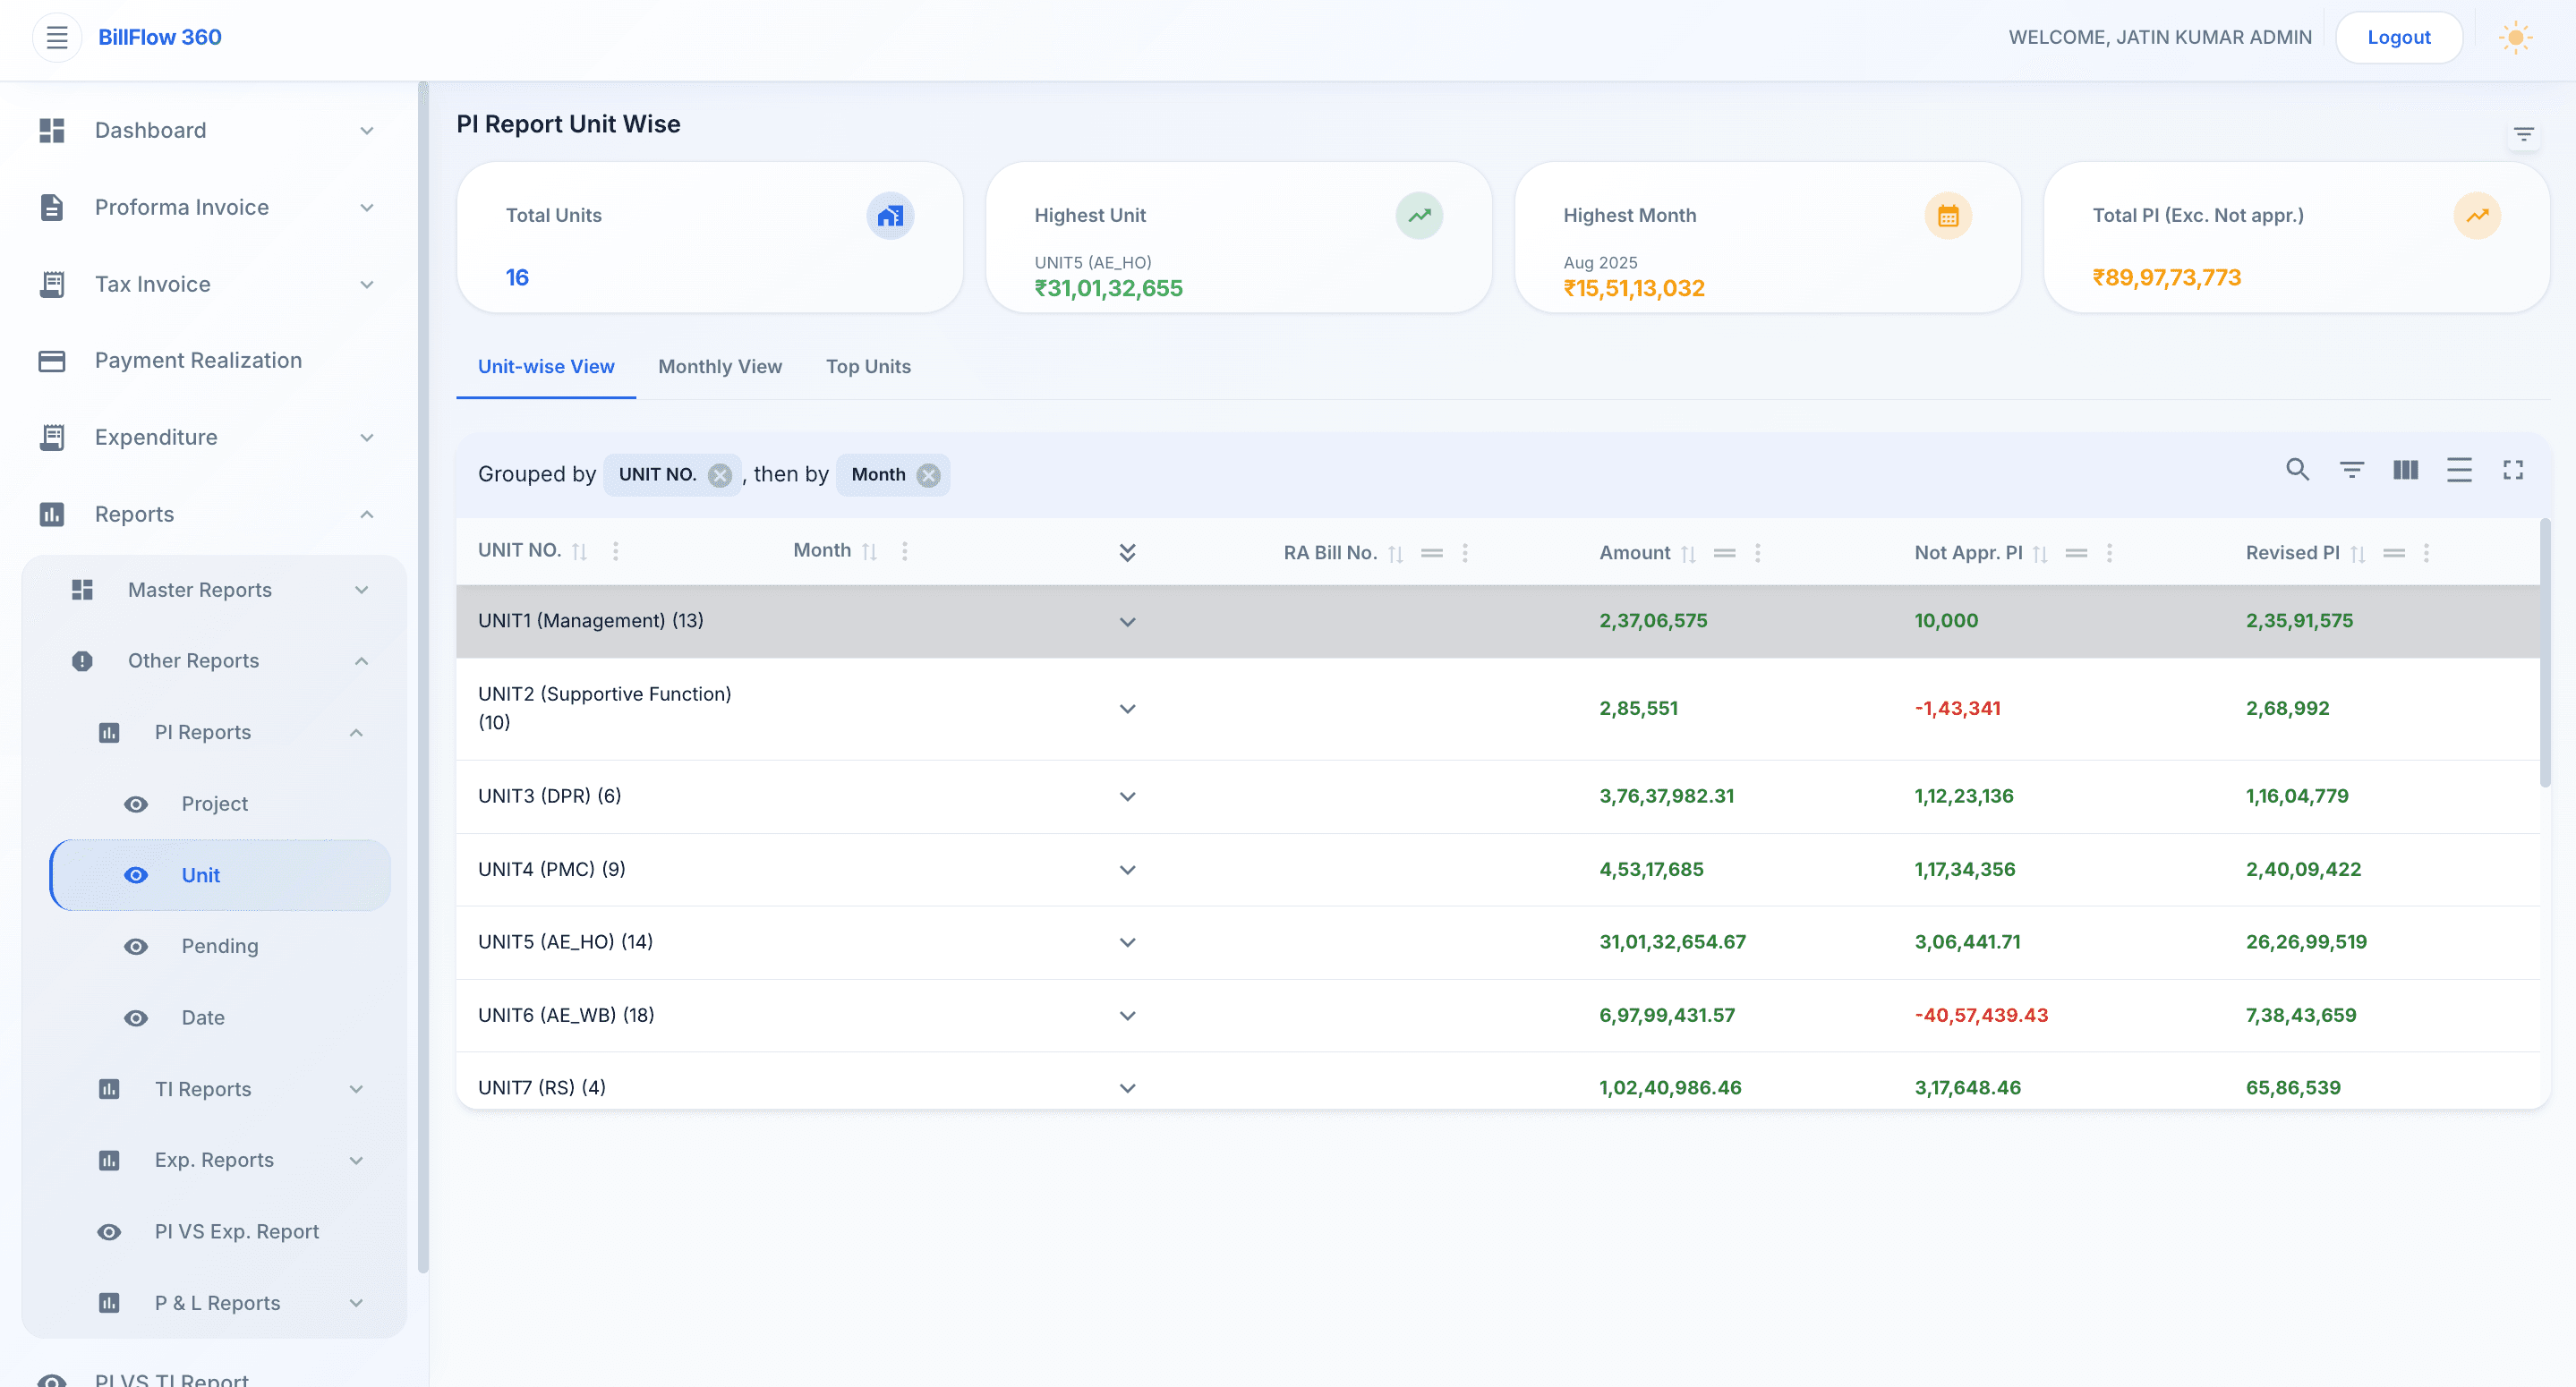Open PI VS Exp. Report

[236, 1232]
